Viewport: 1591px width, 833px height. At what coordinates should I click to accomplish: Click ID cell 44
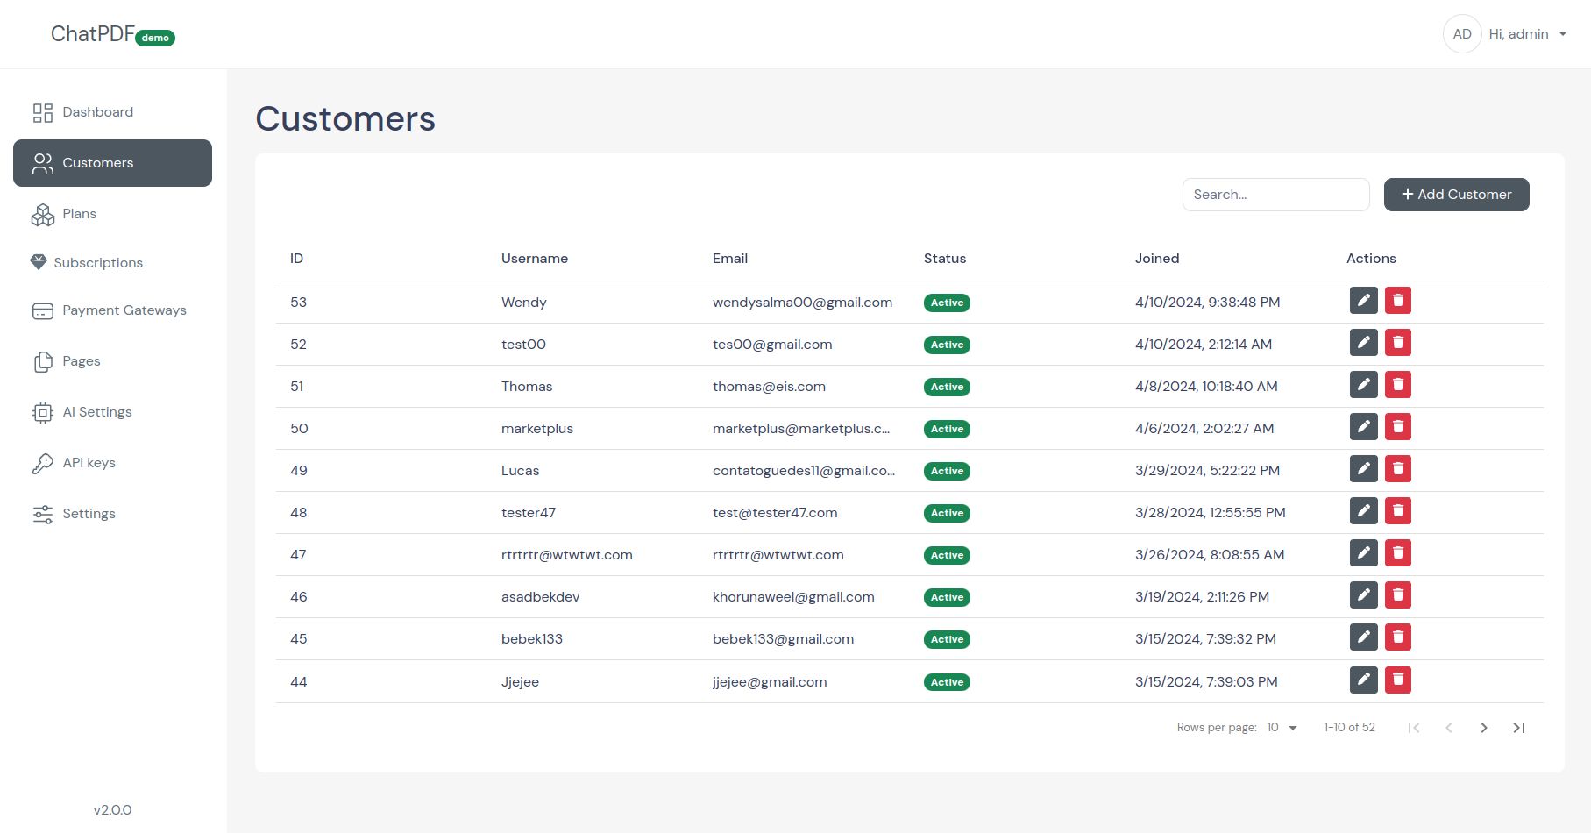[299, 682]
